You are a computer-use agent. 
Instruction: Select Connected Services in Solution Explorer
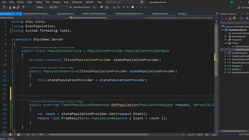(x=240, y=33)
